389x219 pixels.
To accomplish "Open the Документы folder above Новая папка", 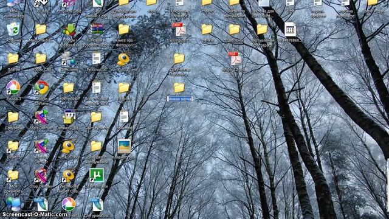I will click(x=179, y=59).
